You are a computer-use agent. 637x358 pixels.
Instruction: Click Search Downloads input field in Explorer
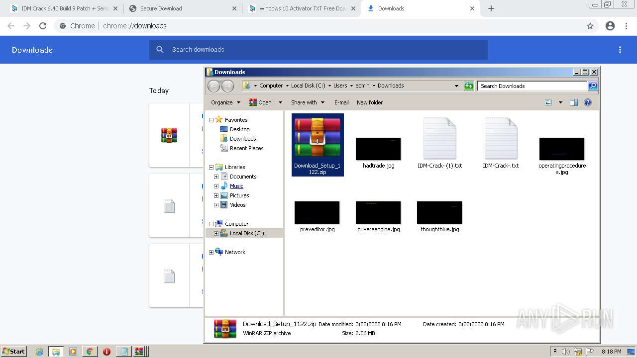pos(532,86)
